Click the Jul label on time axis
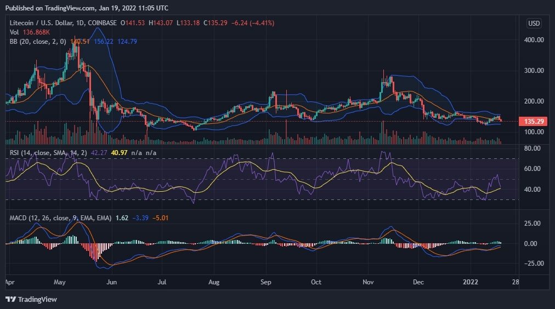This screenshot has width=555, height=309. [x=162, y=282]
